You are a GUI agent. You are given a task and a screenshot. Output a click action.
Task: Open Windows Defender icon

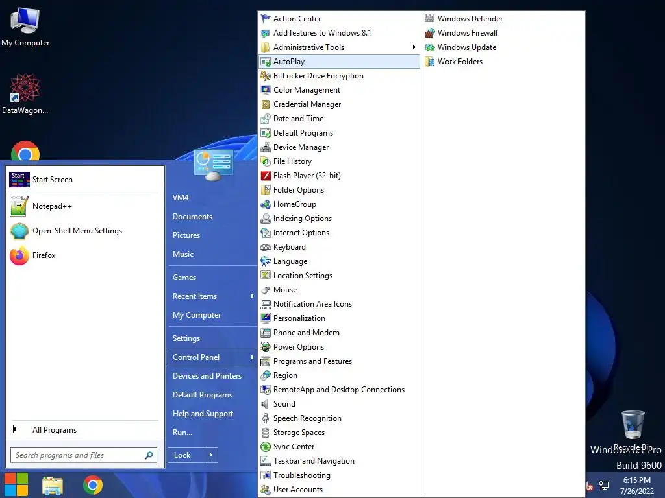pyautogui.click(x=430, y=19)
